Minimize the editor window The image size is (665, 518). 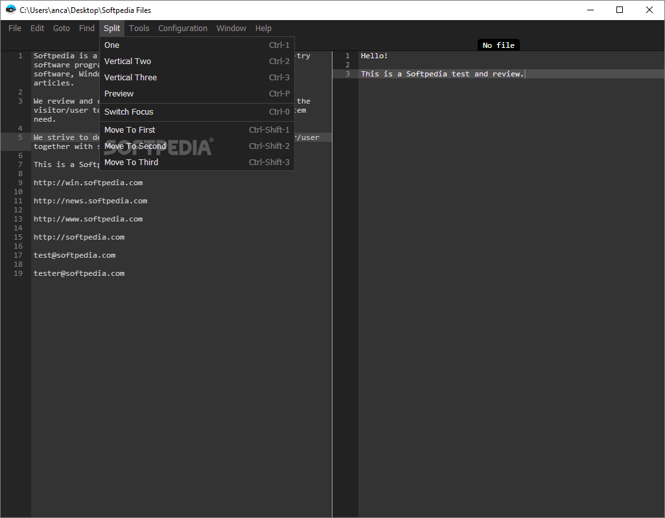[590, 10]
